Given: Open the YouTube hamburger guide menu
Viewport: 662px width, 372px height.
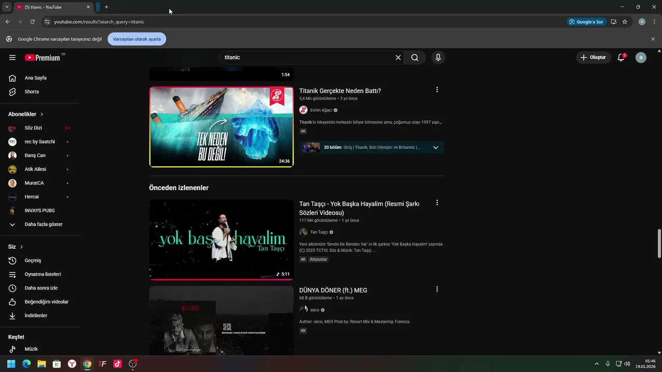Looking at the screenshot, I should click(x=12, y=57).
